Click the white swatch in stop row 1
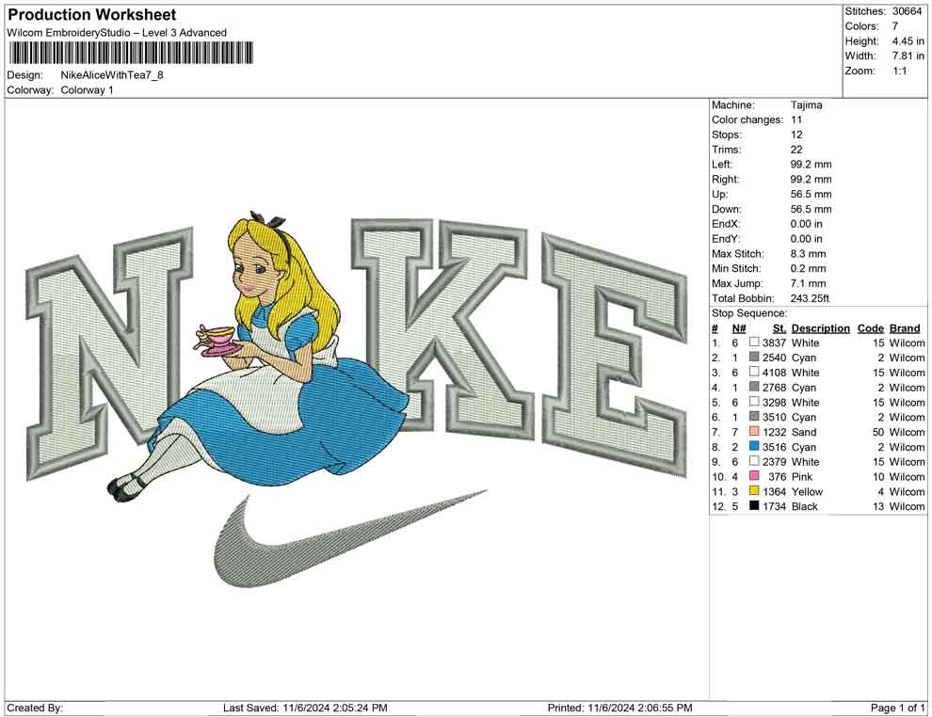Viewport: 932px width, 717px height. coord(754,343)
